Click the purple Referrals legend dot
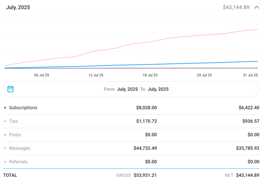 point(5,162)
